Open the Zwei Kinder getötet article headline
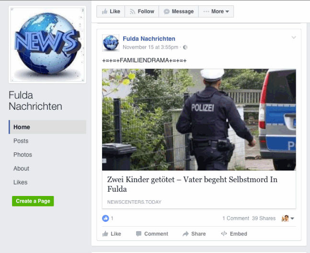Screen dimensions: 310x253 (192, 184)
